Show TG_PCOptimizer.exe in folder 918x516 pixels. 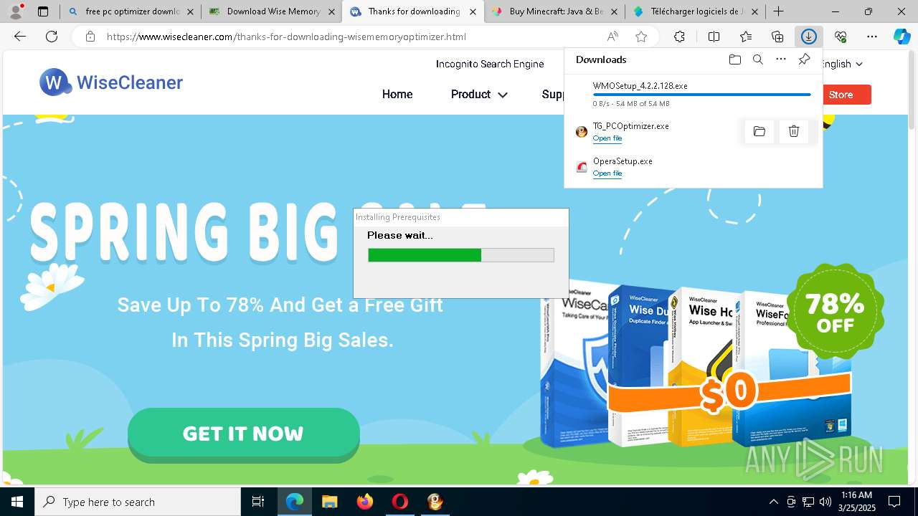click(760, 131)
